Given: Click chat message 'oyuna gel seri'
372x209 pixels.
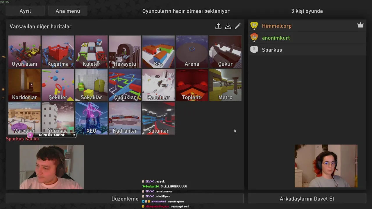Looking at the screenshot, I should (x=180, y=206).
